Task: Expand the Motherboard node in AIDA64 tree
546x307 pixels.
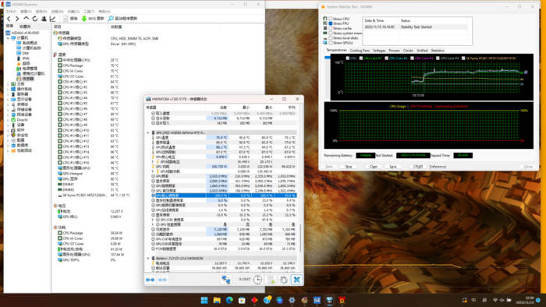Action: 8,84
